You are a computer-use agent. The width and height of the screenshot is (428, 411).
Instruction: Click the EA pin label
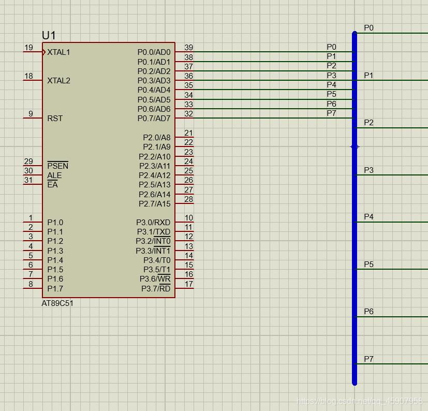pos(52,184)
